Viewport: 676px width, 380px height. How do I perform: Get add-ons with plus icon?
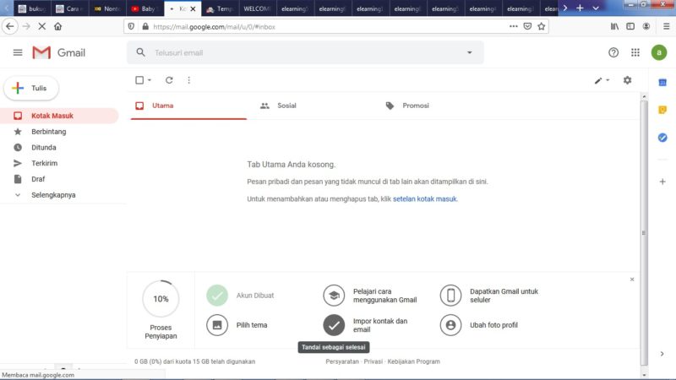pos(662,182)
